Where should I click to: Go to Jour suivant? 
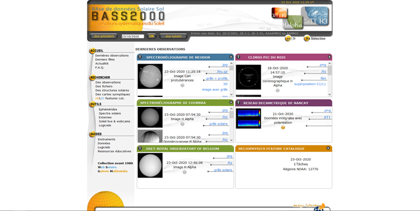[x=173, y=36]
